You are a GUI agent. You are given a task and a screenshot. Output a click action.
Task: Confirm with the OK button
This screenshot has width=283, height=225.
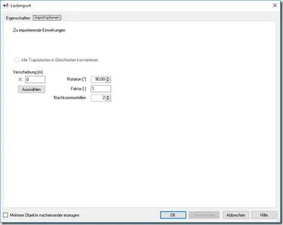point(173,215)
